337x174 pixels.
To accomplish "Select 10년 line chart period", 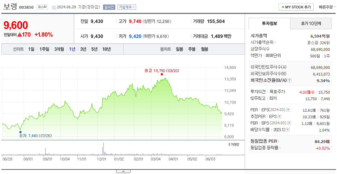I will [107, 49].
